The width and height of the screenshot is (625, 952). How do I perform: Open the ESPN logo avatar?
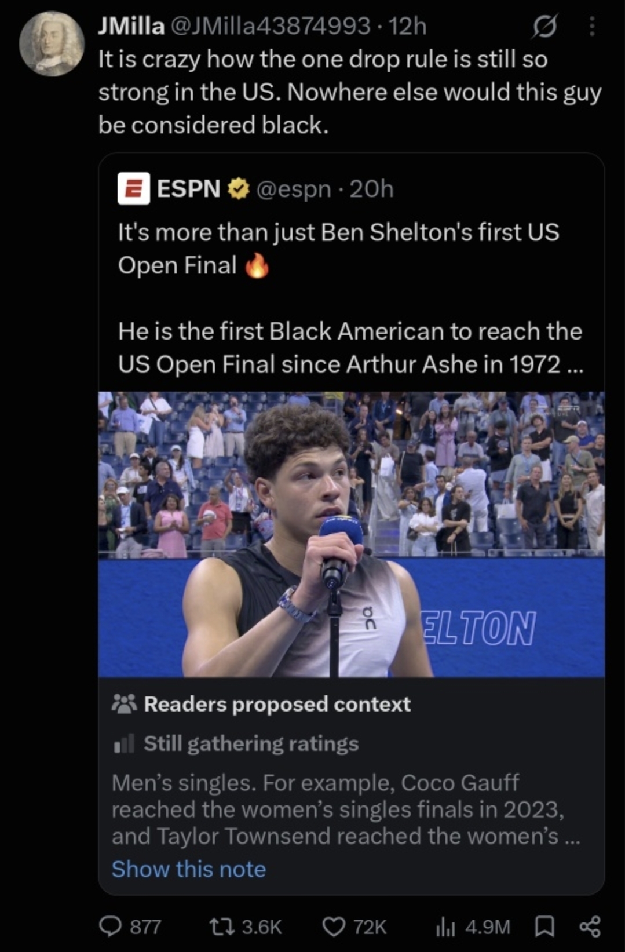coord(134,189)
